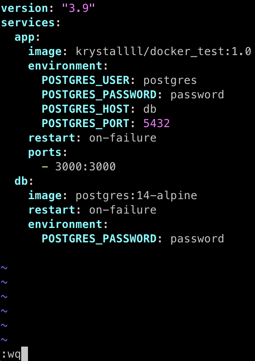Click the ports key
The image size is (255, 361).
(x=45, y=153)
